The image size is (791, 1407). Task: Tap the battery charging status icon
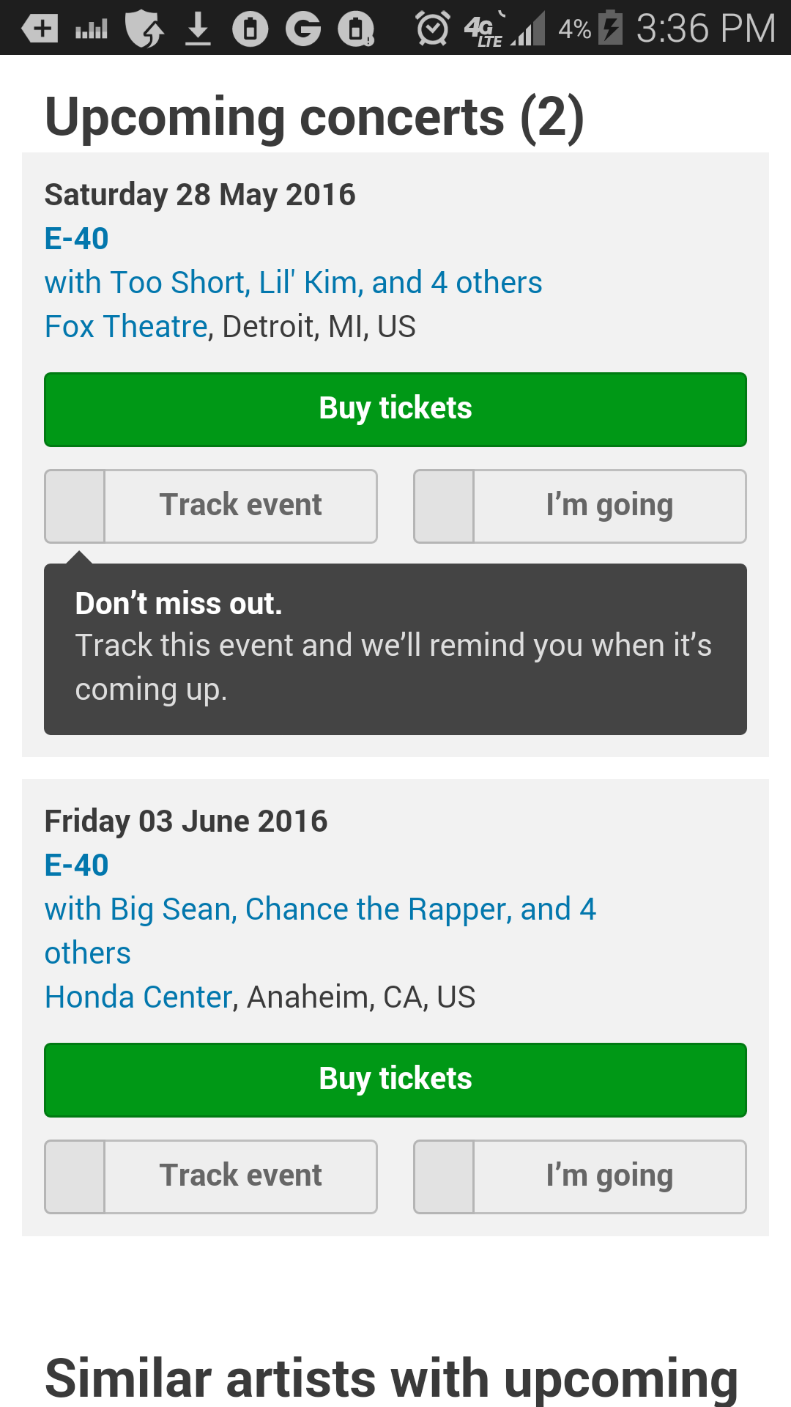point(610,29)
